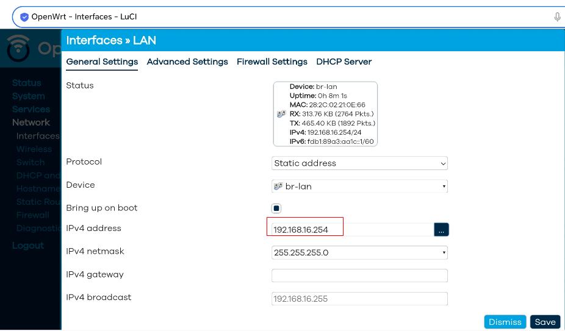Click the br-lan bridge icon in Status box

point(281,114)
